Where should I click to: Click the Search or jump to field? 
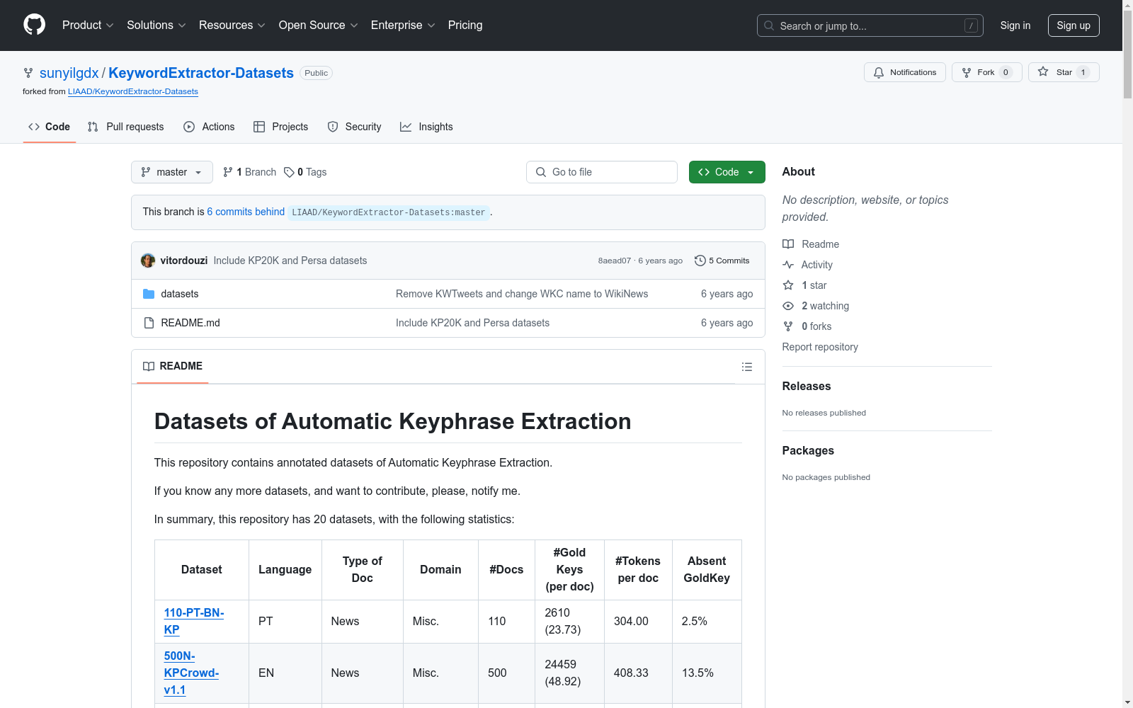[x=870, y=25]
